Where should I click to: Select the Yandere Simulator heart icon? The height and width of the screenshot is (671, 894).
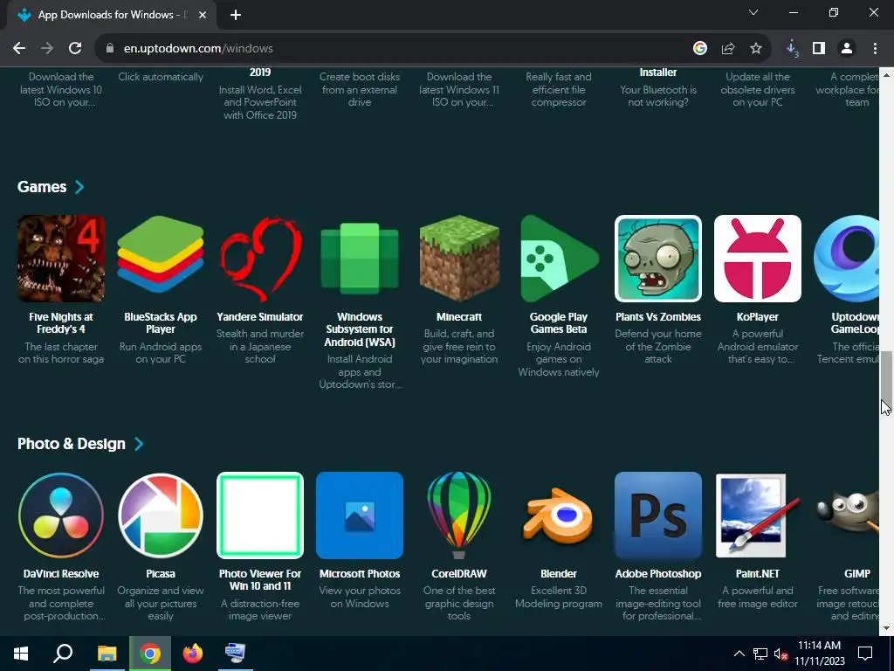click(260, 259)
